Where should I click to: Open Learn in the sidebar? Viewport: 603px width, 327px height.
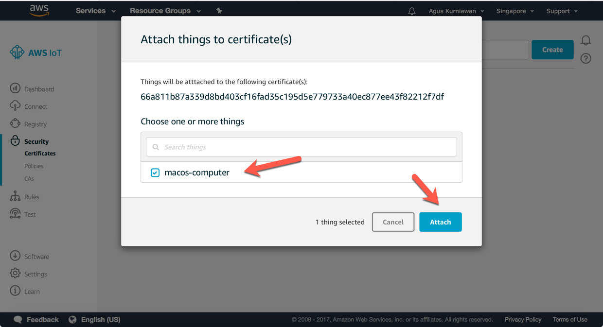click(x=32, y=292)
